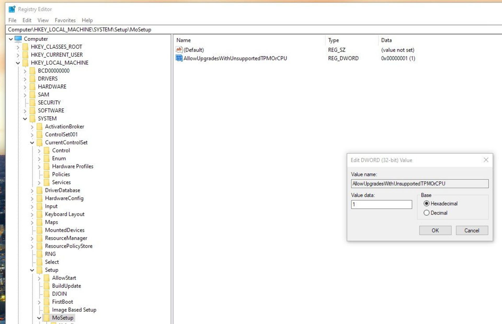502x324 pixels.
Task: Click the MoSetup folder icon
Action: pyautogui.click(x=47, y=318)
